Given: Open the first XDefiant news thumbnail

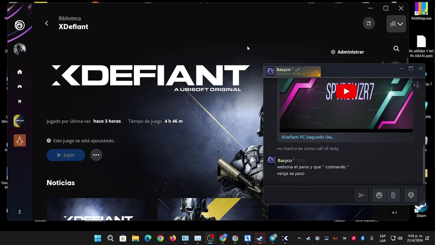Looking at the screenshot, I should coord(98,209).
